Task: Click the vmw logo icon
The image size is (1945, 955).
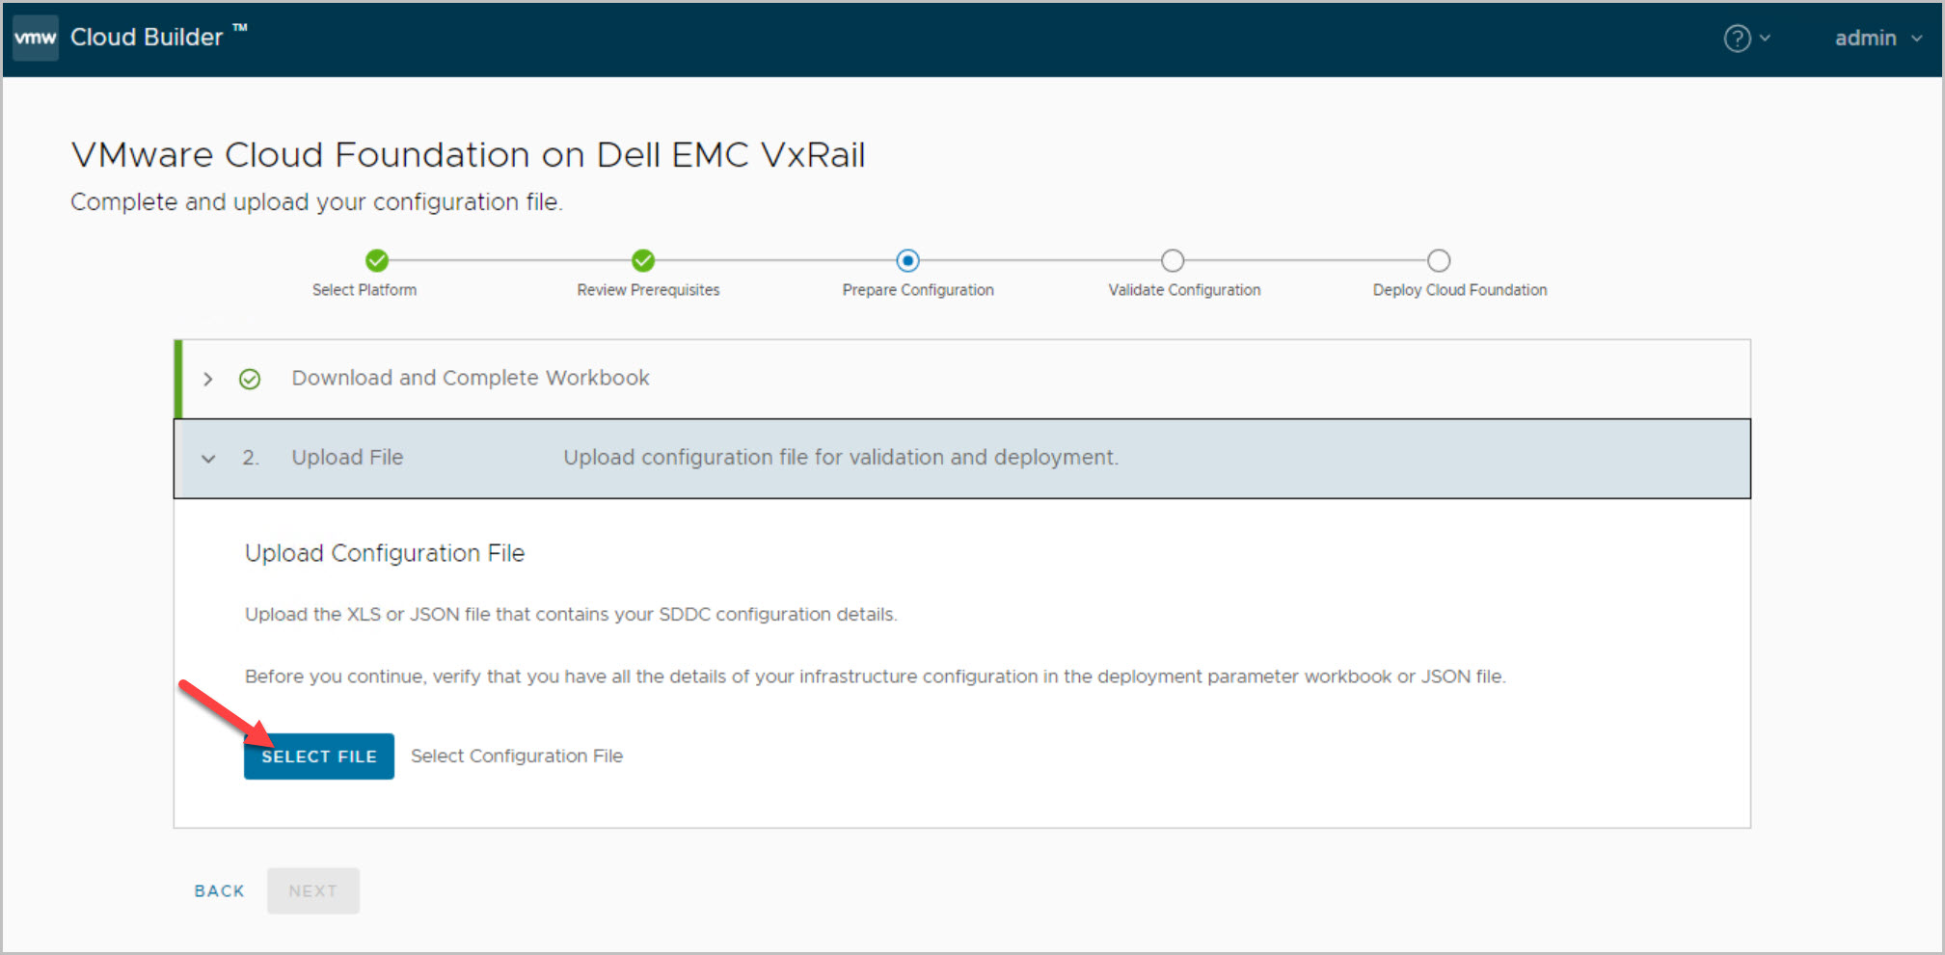Action: 36,38
